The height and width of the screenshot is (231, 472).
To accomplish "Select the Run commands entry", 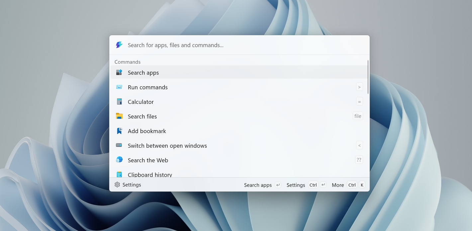I will [x=148, y=87].
